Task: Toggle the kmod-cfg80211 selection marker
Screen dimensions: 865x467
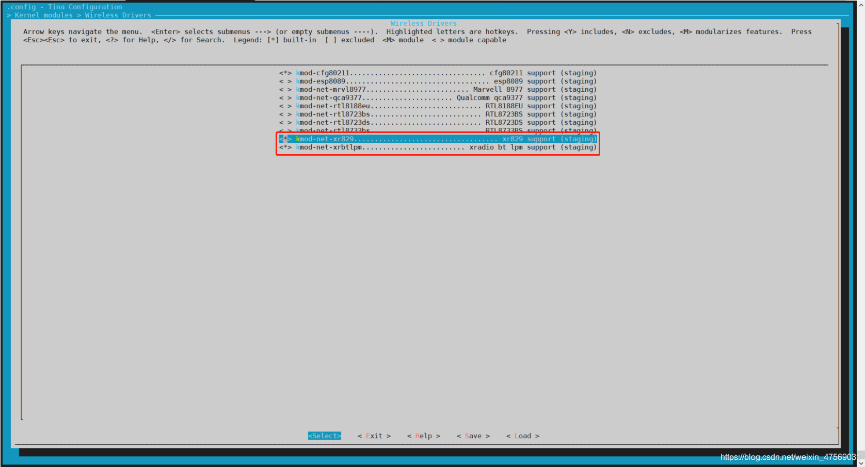Action: (x=285, y=73)
